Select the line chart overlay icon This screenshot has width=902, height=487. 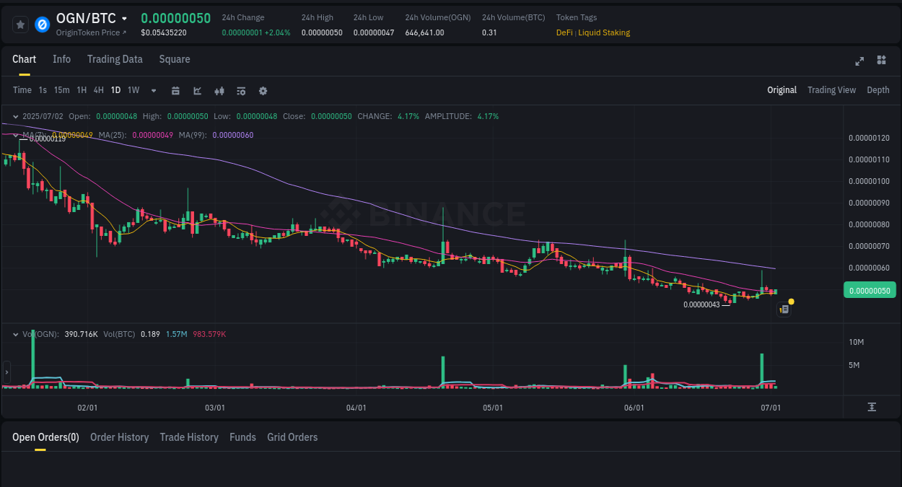coord(196,90)
